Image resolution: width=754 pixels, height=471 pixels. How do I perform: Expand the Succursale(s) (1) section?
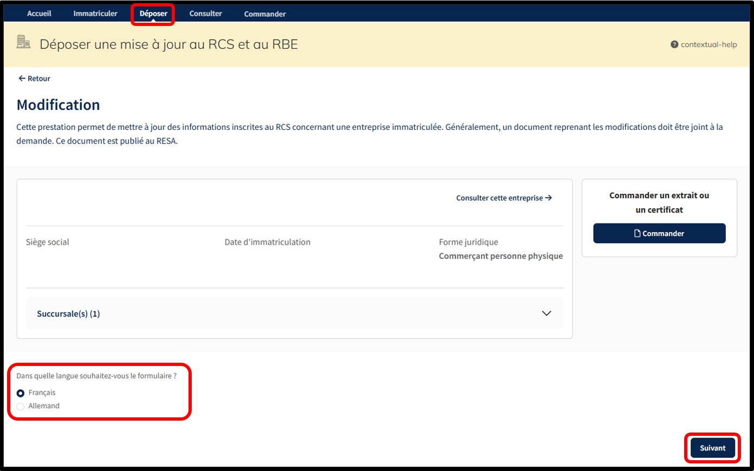[68, 314]
